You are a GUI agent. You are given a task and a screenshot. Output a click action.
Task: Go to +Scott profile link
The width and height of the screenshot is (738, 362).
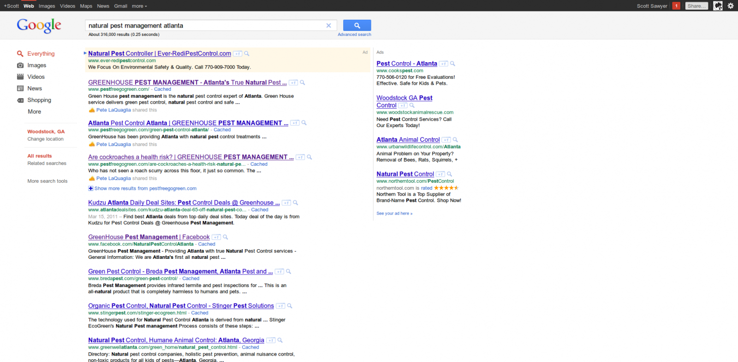[x=12, y=6]
